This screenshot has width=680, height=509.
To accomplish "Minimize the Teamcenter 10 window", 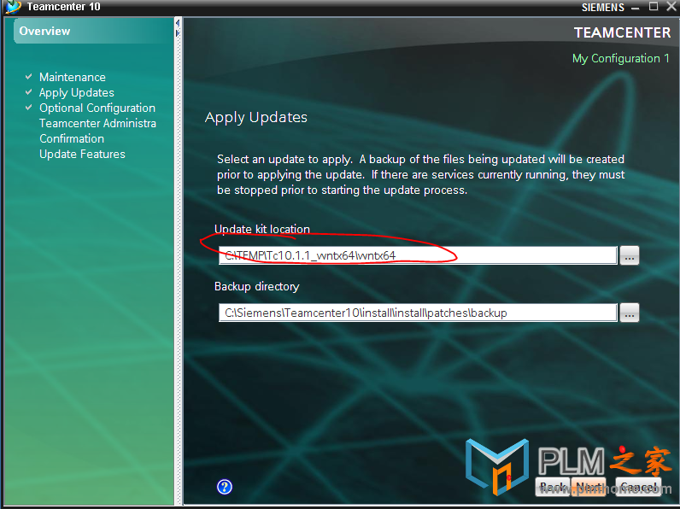I will tap(636, 8).
